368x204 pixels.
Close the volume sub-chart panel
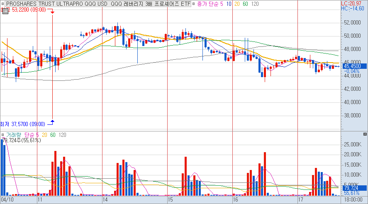pos(365,134)
